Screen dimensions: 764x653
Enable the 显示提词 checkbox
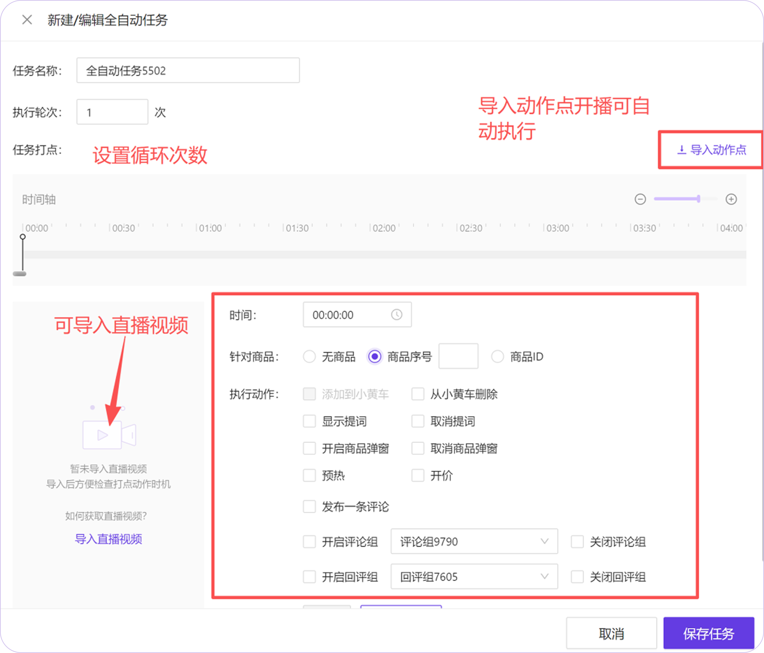click(309, 421)
